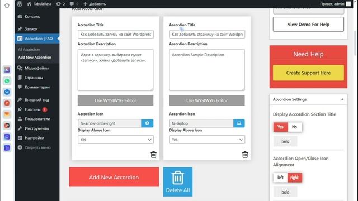358x201 pixels.
Task: Open the Пользователи menu
Action: (x=37, y=119)
